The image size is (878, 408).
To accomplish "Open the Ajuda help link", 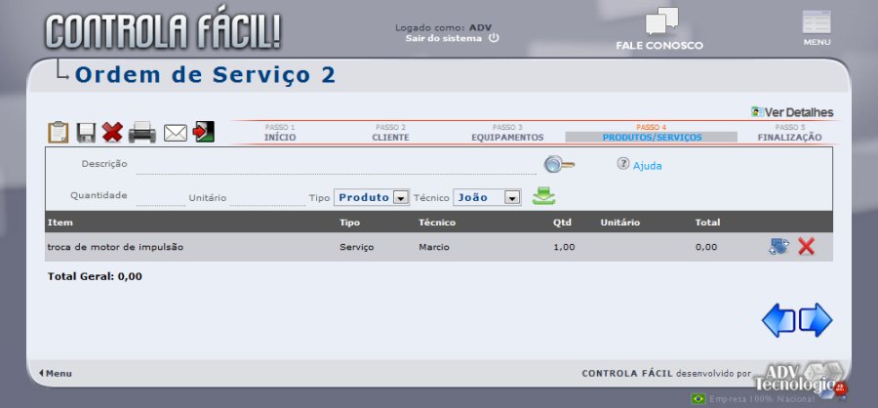I will (647, 166).
